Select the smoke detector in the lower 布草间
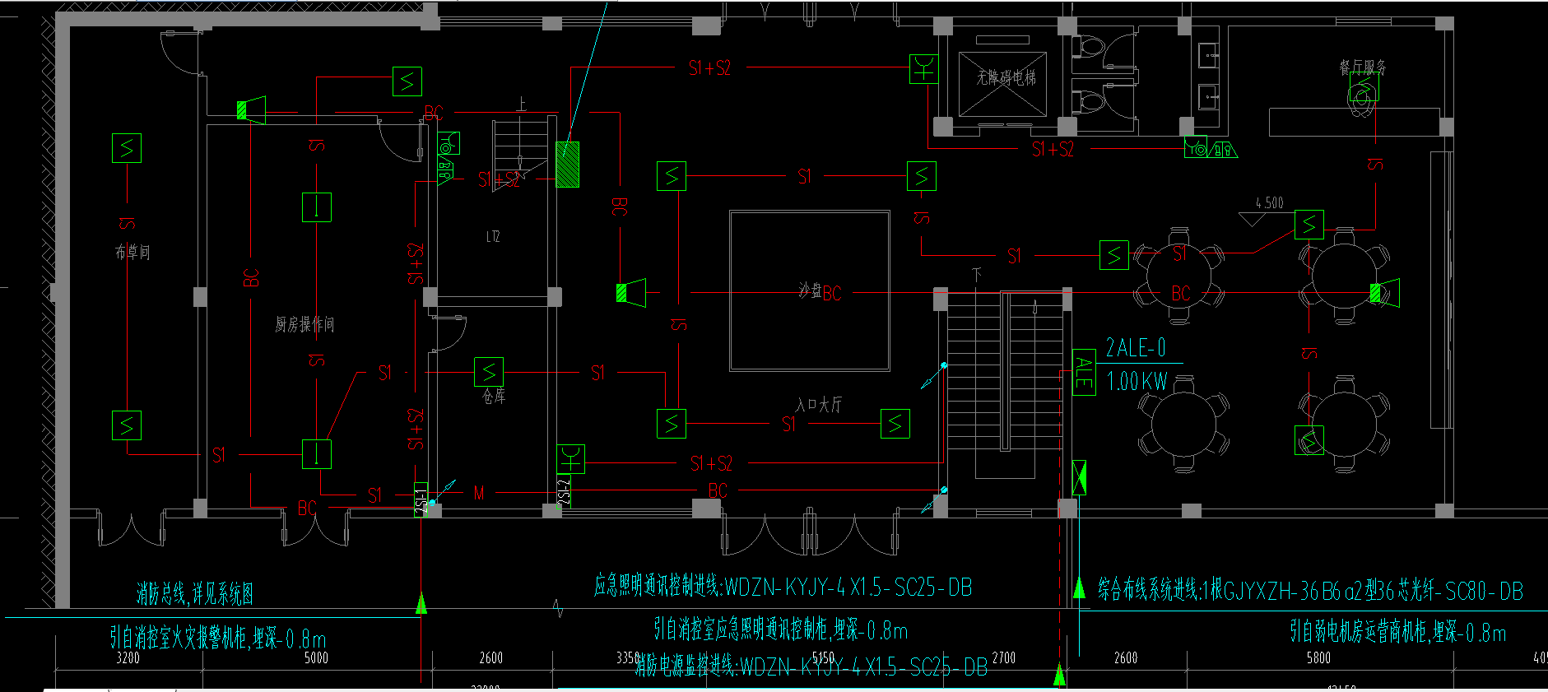The image size is (1548, 692). coord(127,425)
